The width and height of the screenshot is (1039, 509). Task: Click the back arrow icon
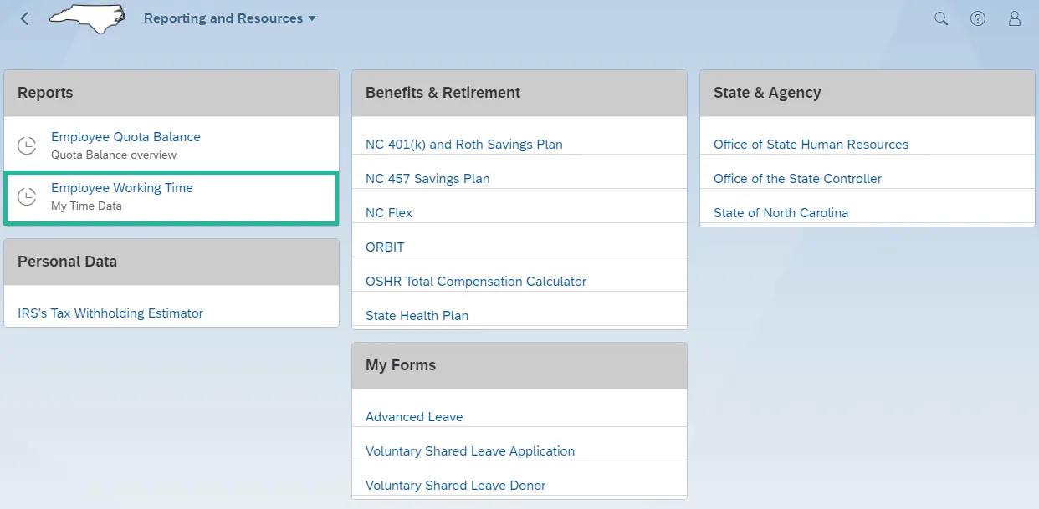click(24, 18)
